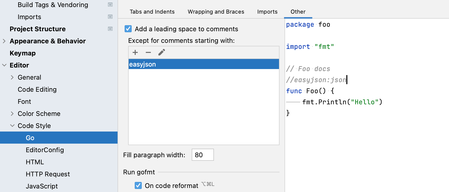Open the Imports code style tab

point(267,12)
